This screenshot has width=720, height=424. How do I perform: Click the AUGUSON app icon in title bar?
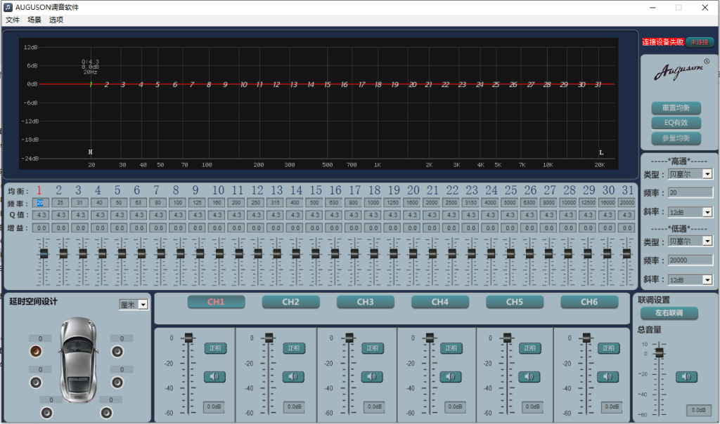[x=8, y=7]
